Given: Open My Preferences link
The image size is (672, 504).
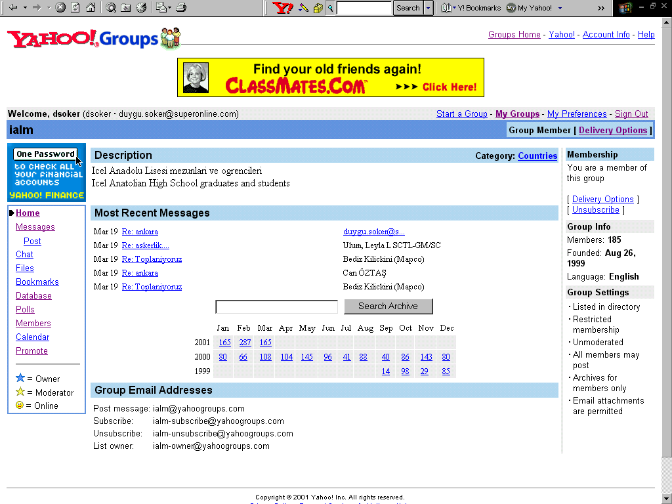Looking at the screenshot, I should [x=577, y=114].
